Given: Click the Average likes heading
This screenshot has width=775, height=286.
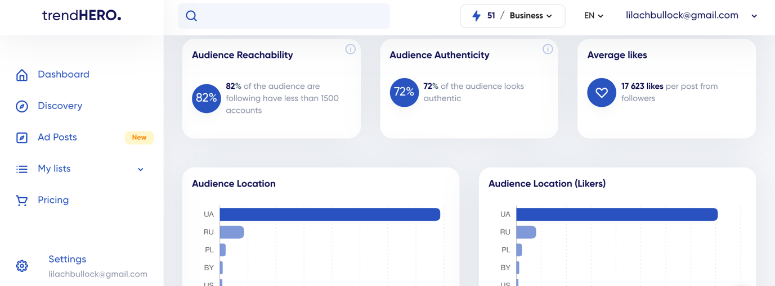Looking at the screenshot, I should (x=617, y=55).
